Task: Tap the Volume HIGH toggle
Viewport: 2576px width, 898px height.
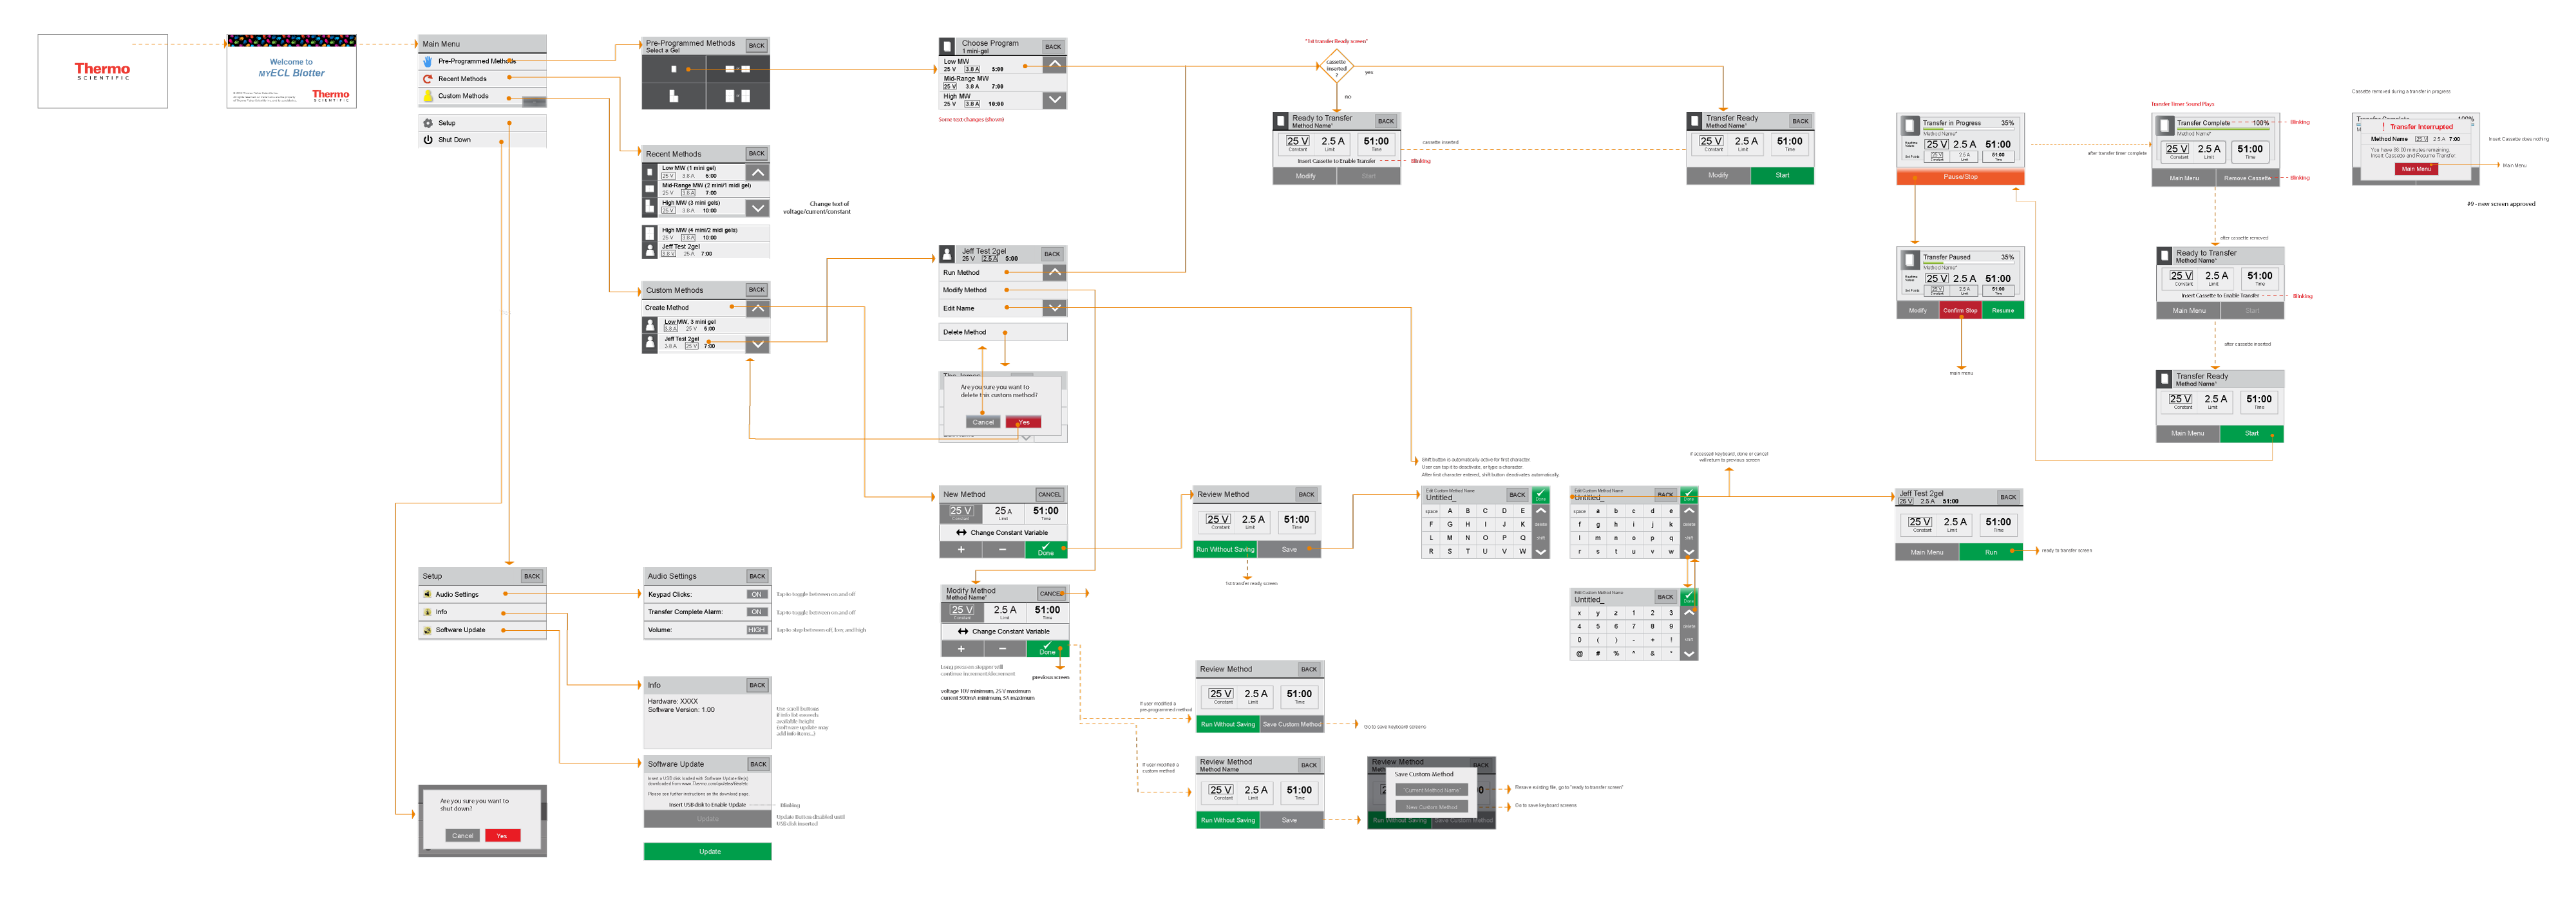Action: tap(756, 630)
